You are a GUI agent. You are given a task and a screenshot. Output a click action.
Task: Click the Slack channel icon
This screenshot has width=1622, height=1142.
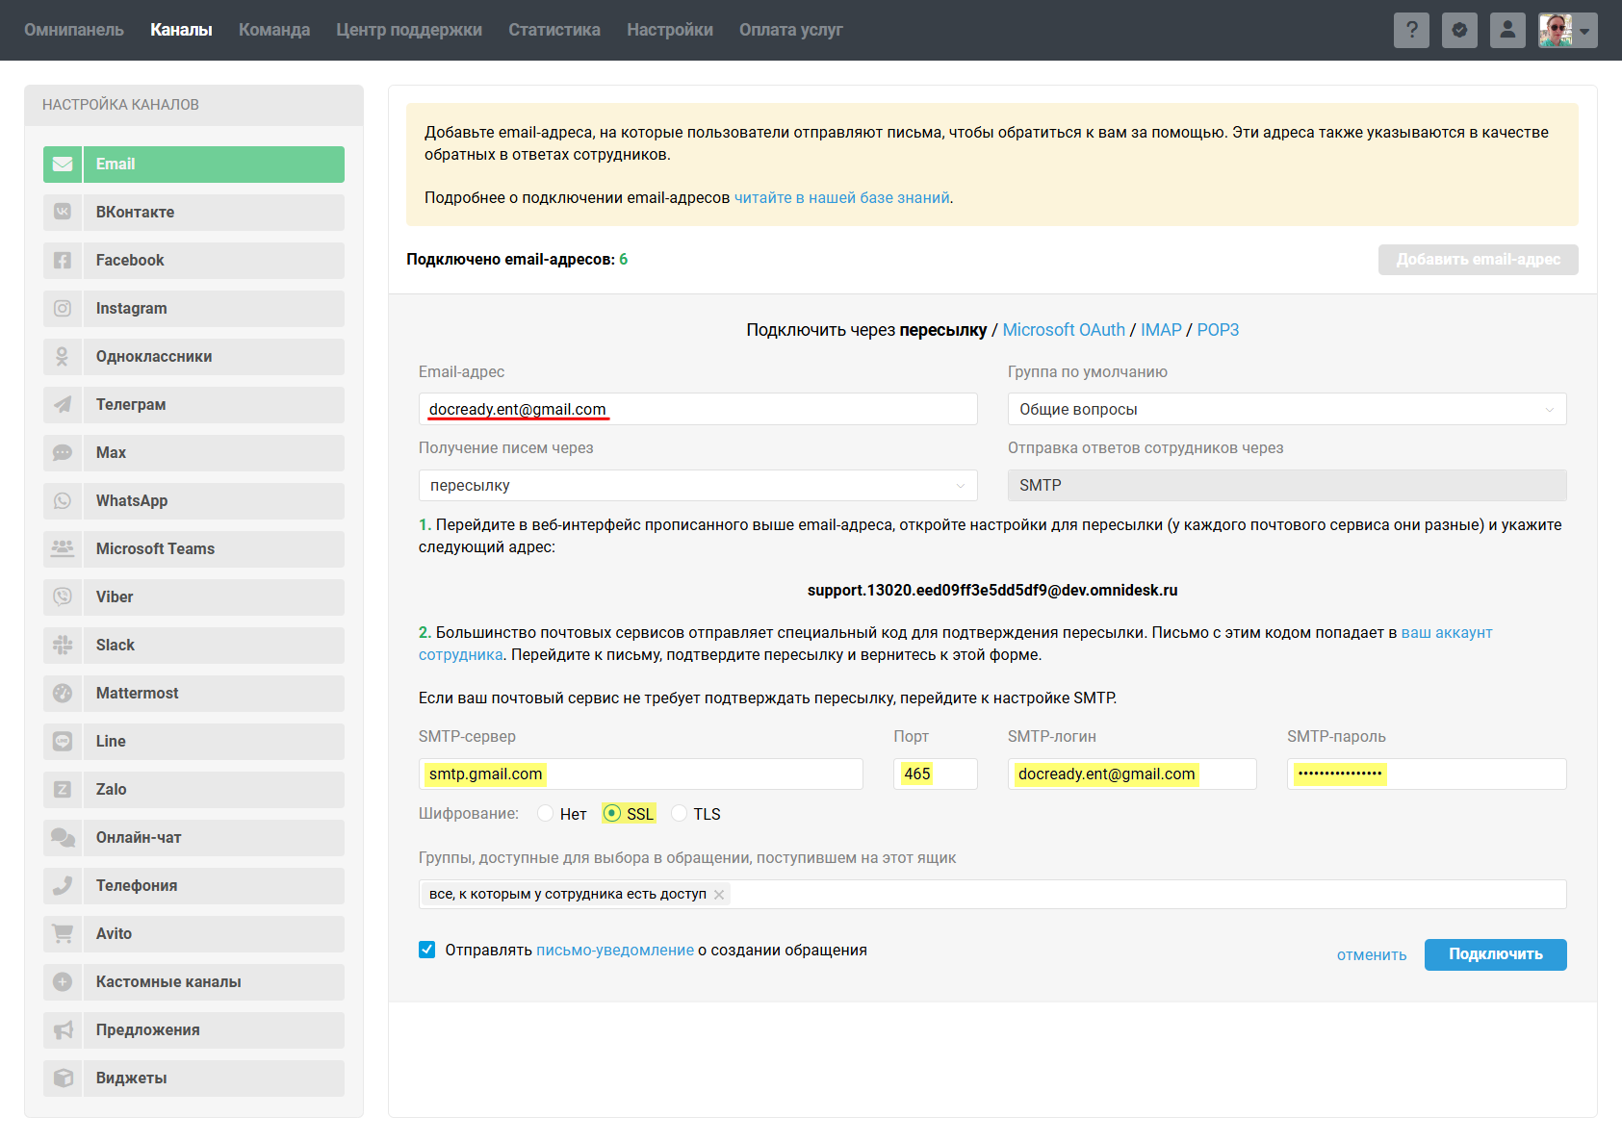tap(63, 646)
